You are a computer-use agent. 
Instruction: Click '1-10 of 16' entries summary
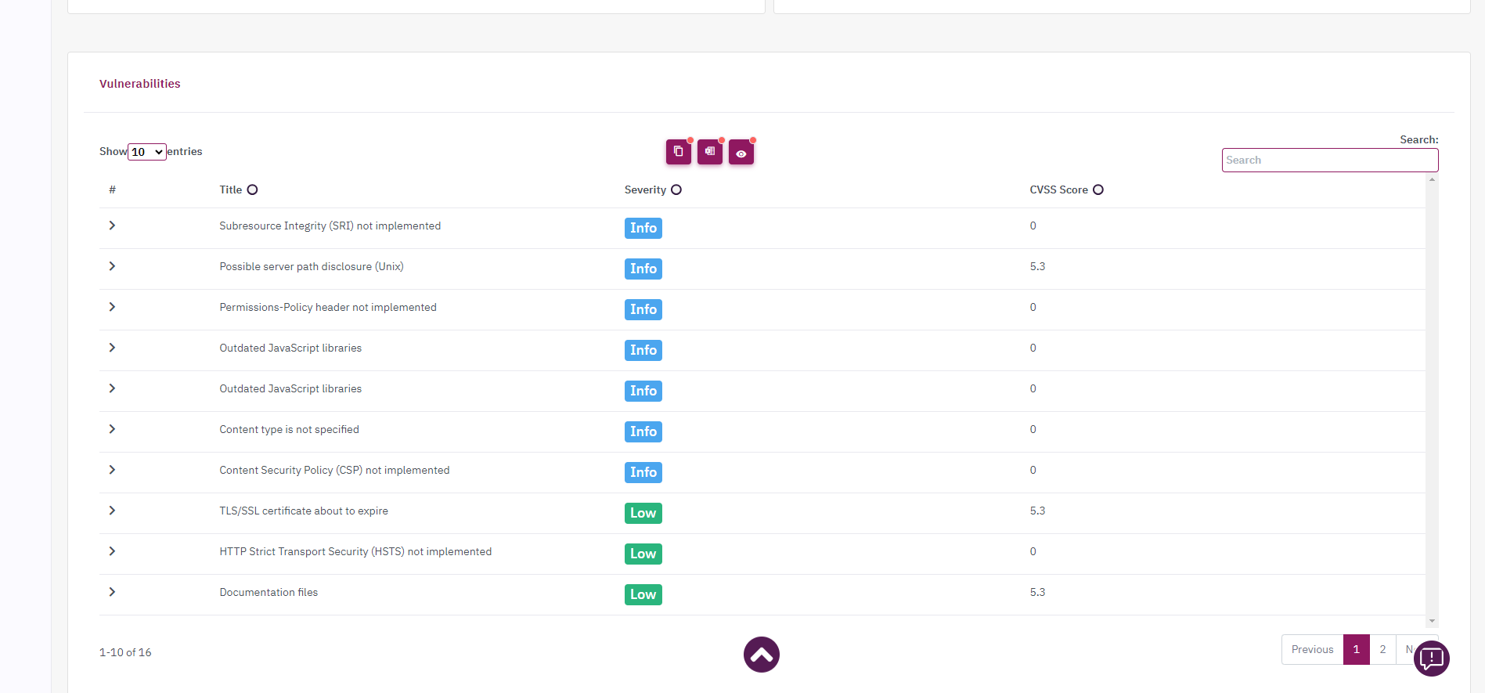125,652
